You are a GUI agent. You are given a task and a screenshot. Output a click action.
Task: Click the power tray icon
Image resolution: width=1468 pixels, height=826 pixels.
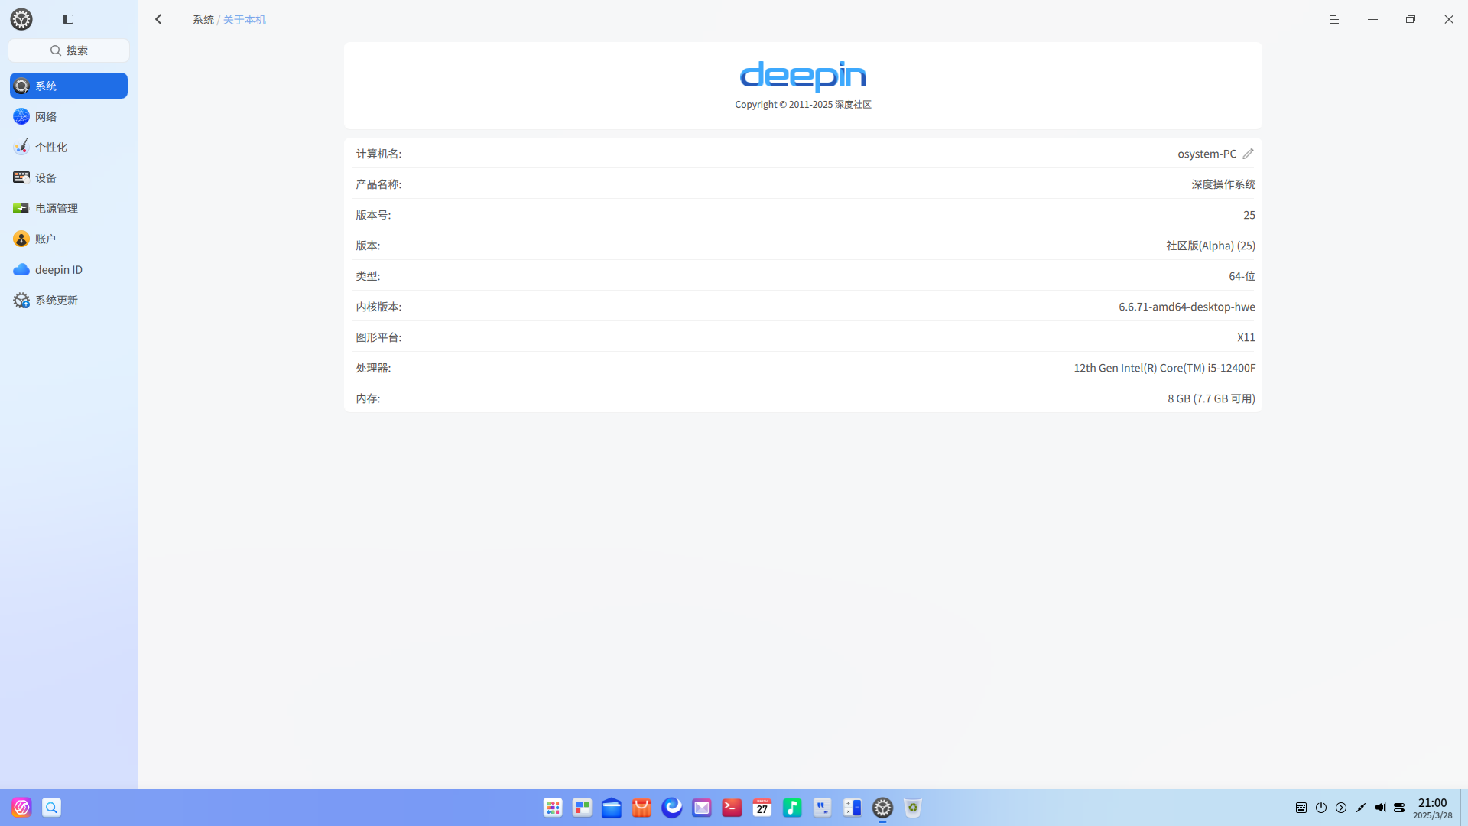point(1321,808)
